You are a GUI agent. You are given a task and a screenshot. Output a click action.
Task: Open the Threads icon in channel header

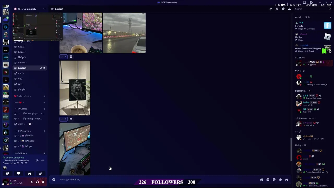pos(271,9)
